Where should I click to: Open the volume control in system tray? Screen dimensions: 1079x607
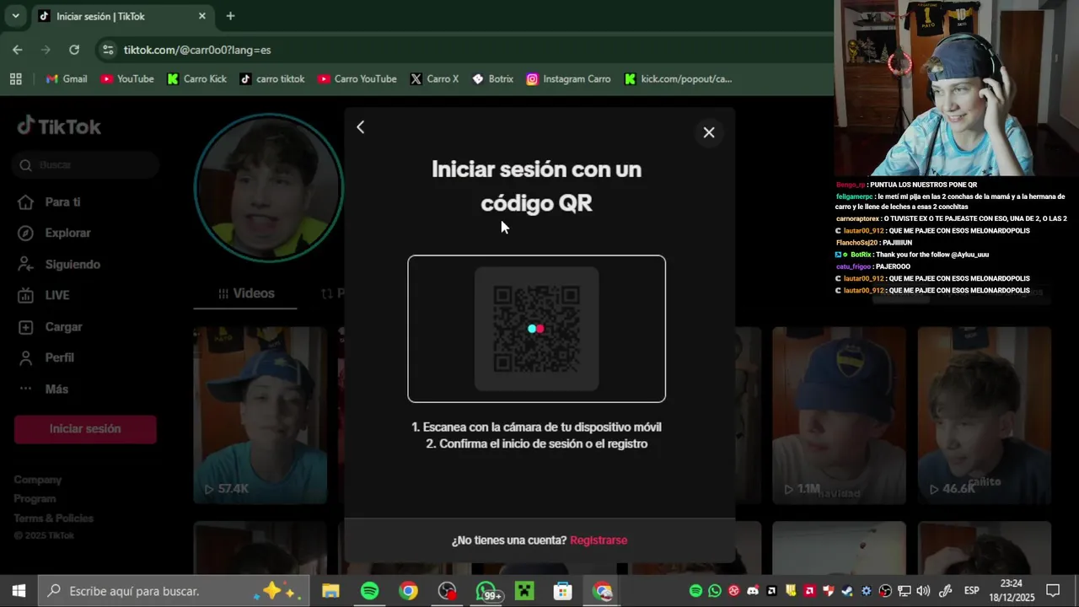(923, 591)
